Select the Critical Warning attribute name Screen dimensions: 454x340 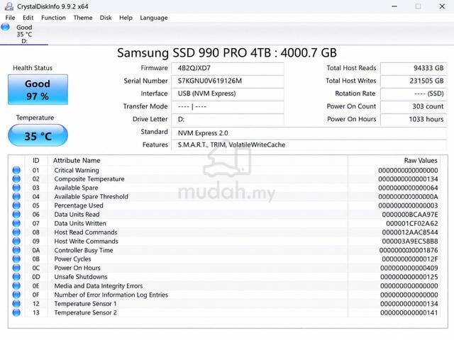point(77,170)
